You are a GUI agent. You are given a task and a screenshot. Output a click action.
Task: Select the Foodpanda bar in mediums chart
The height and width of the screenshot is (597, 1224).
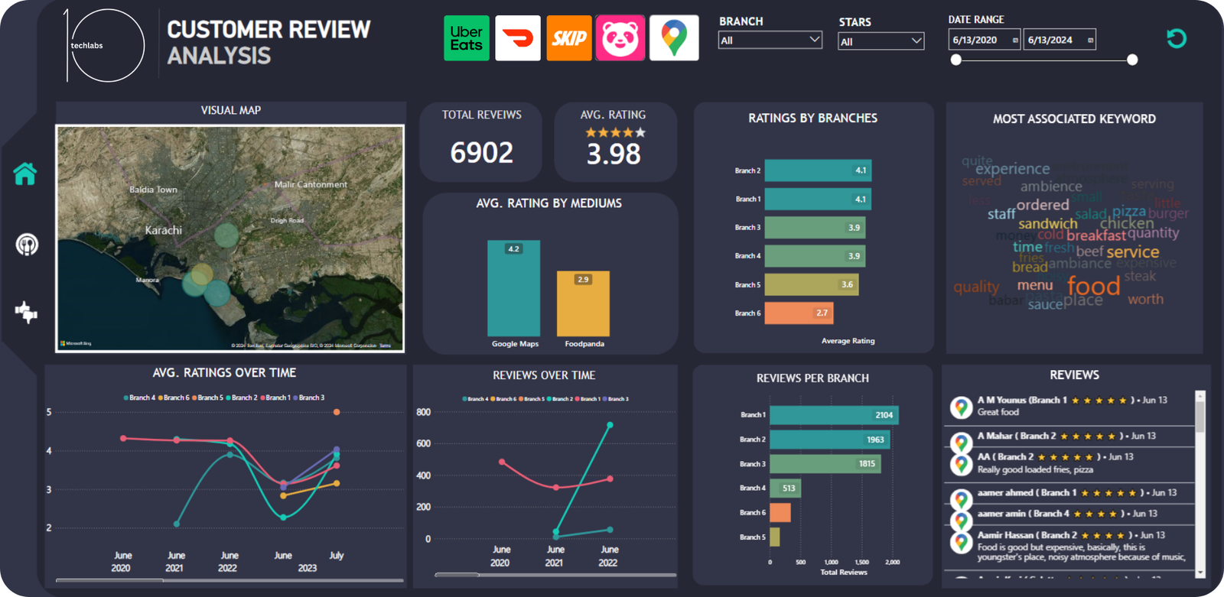[583, 303]
